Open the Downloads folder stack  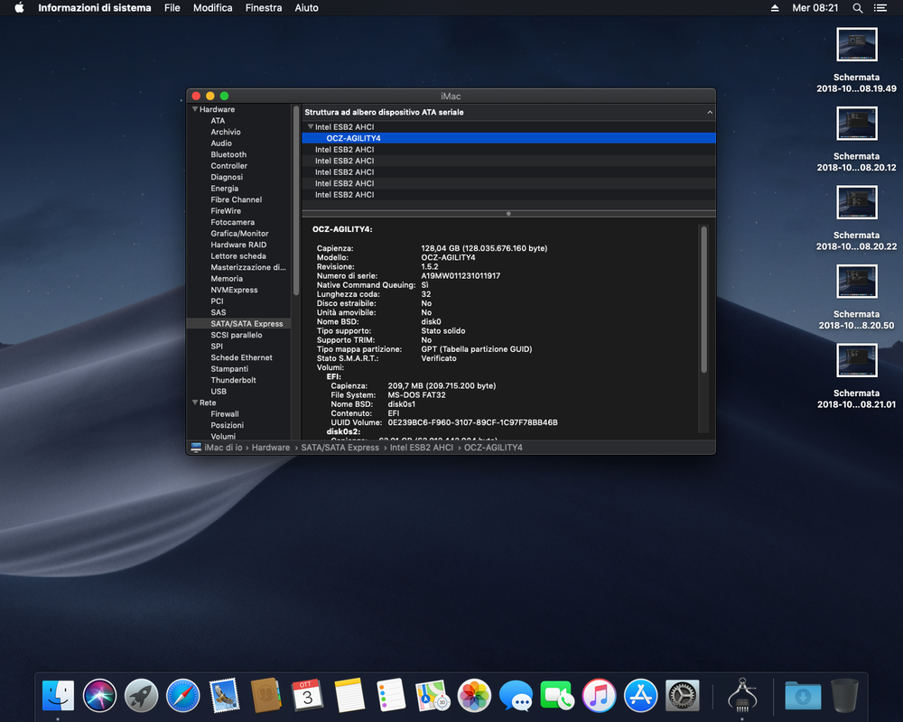[x=803, y=696]
